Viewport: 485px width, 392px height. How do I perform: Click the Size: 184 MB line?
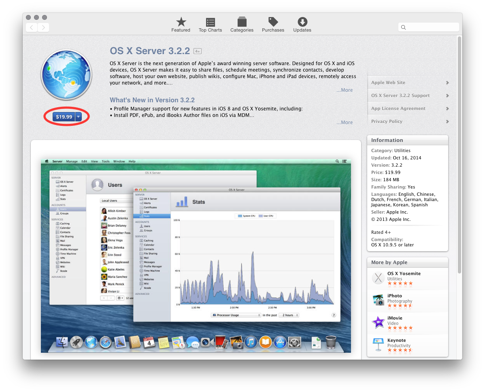click(x=385, y=180)
